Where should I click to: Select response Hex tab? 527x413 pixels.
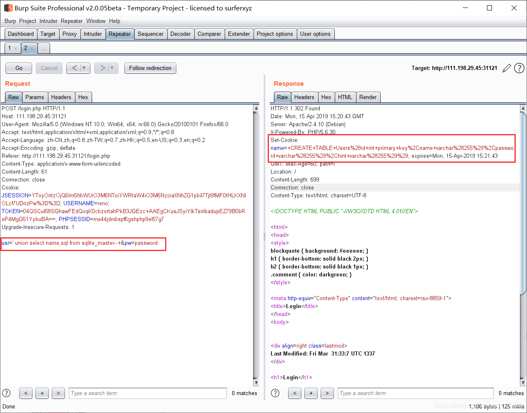coord(326,97)
